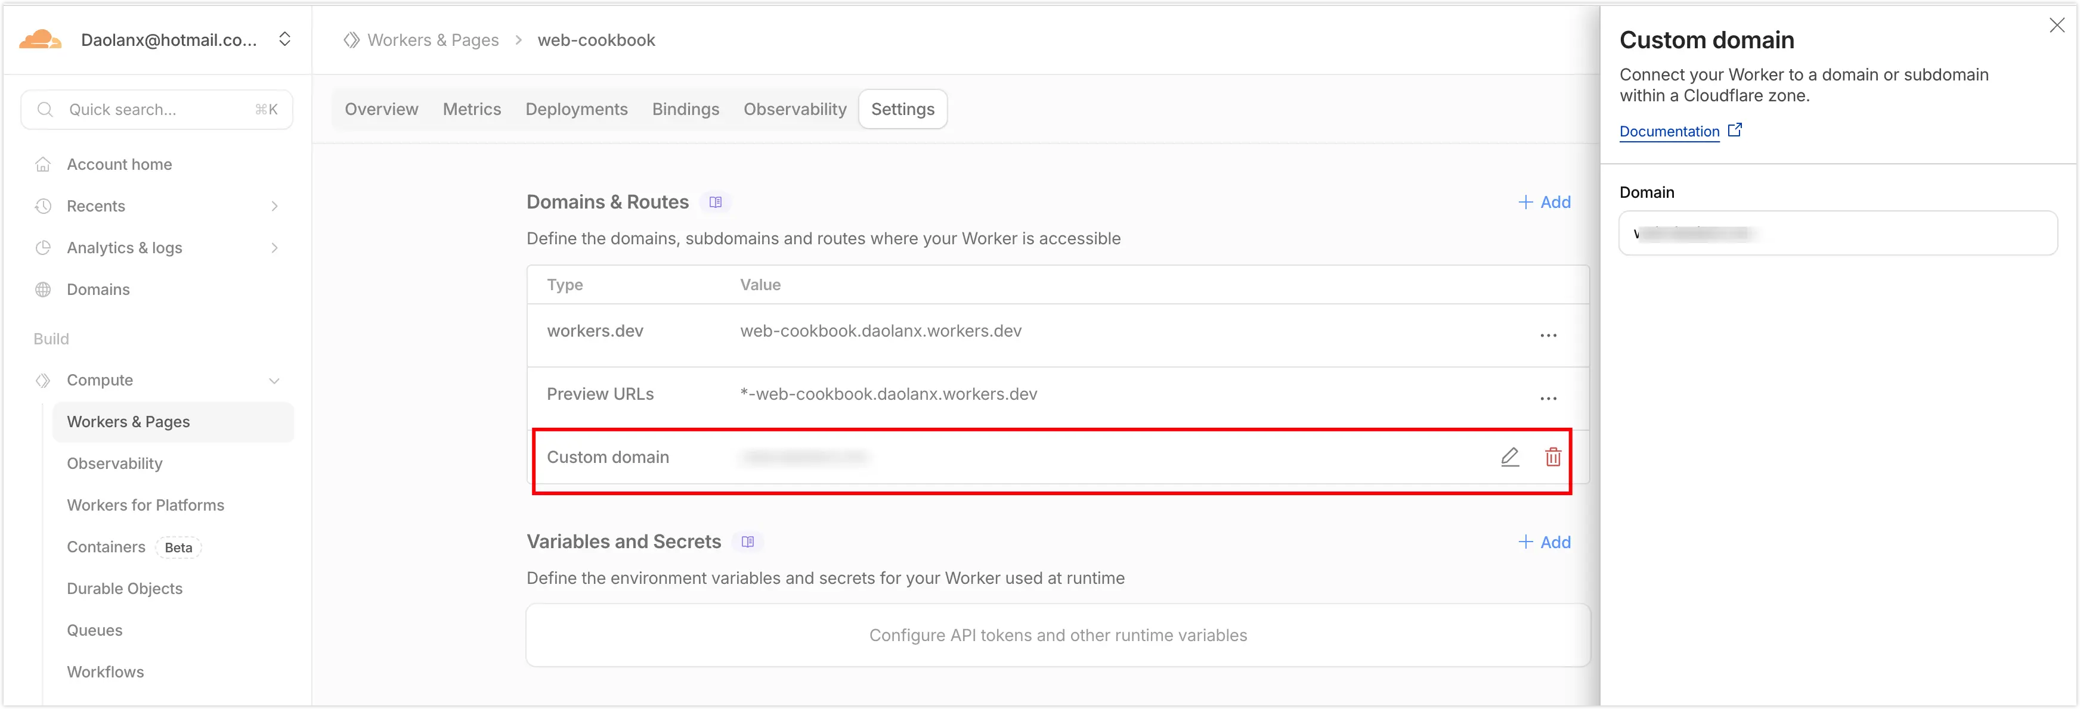
Task: Open the account switcher dropdown
Action: [x=284, y=39]
